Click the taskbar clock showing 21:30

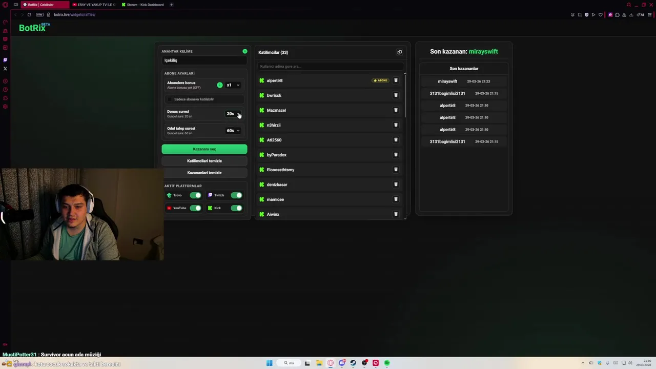643,363
